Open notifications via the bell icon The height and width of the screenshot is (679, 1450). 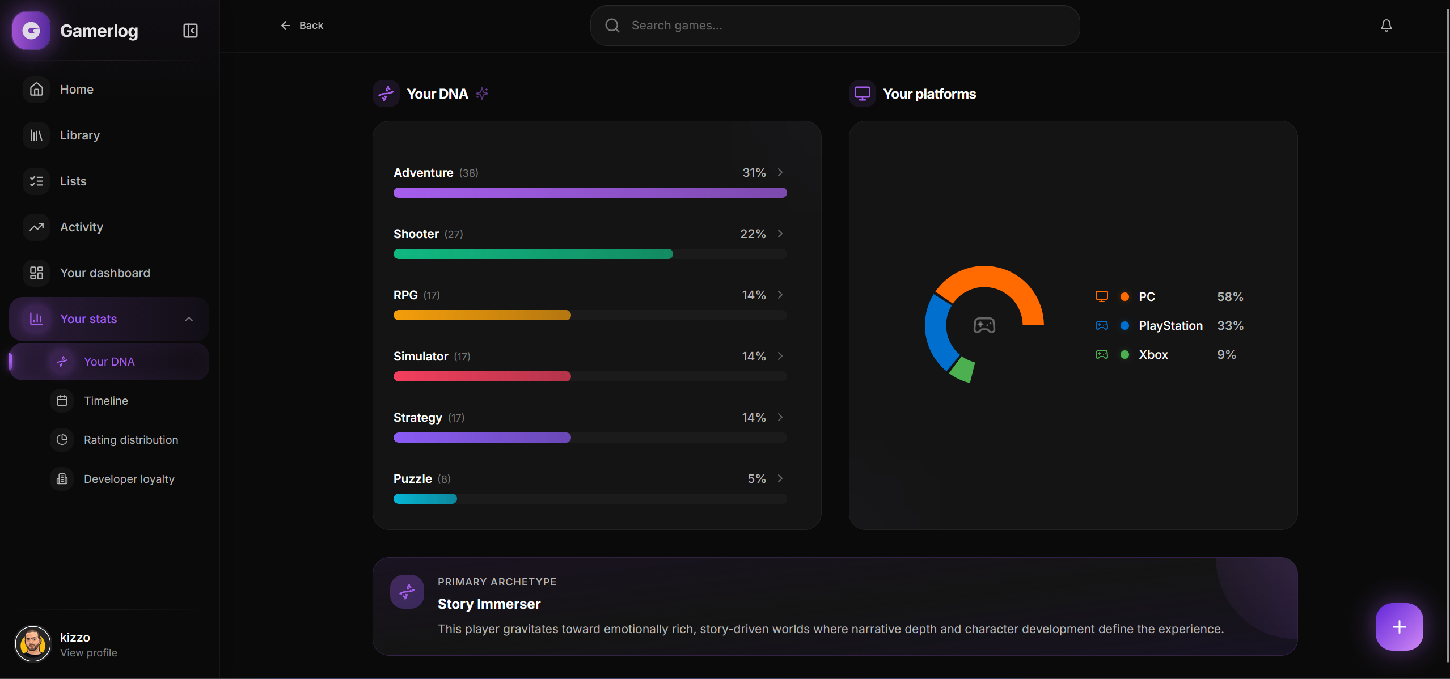(x=1386, y=25)
